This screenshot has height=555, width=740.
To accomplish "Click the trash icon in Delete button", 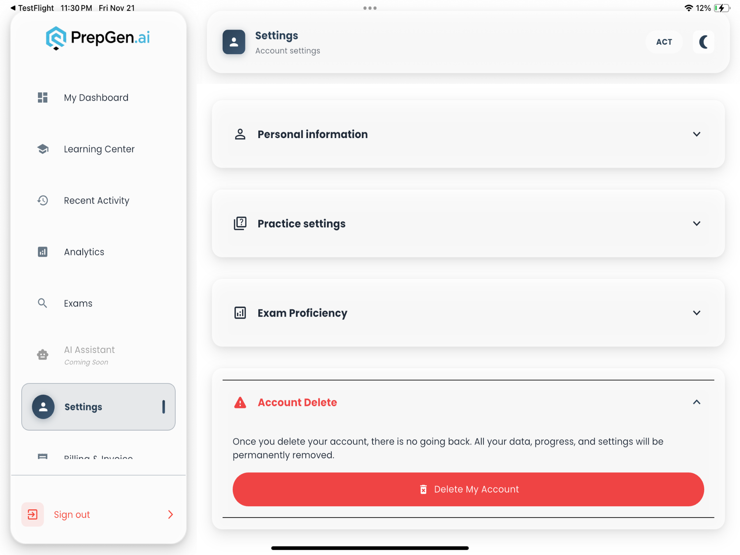I will 423,489.
